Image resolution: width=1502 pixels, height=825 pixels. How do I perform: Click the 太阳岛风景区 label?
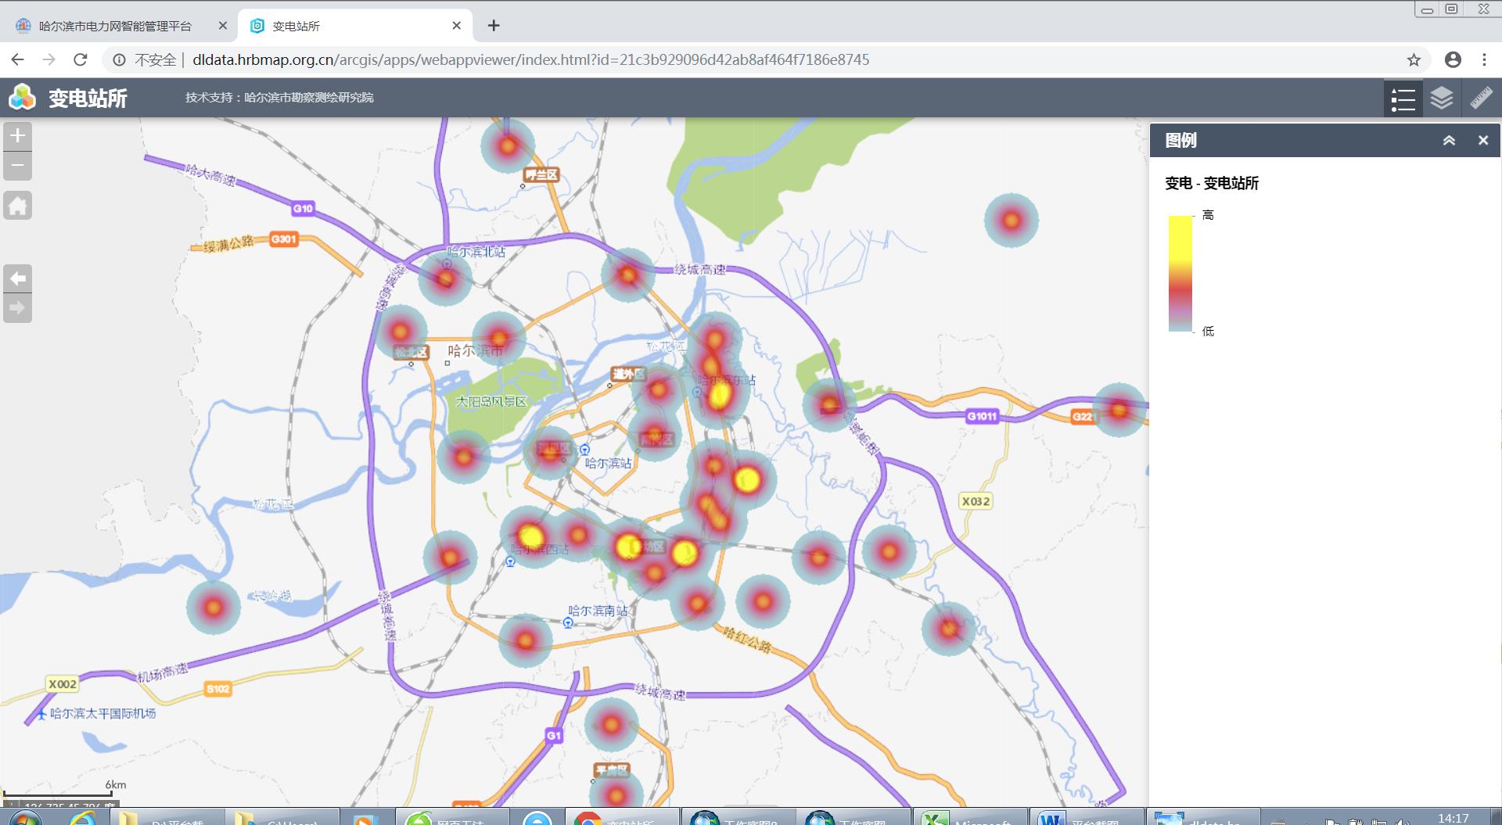point(491,401)
